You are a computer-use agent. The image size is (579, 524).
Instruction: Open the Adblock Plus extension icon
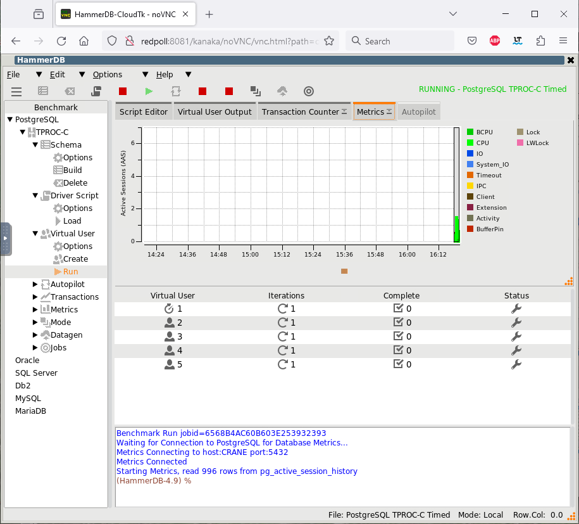(495, 41)
